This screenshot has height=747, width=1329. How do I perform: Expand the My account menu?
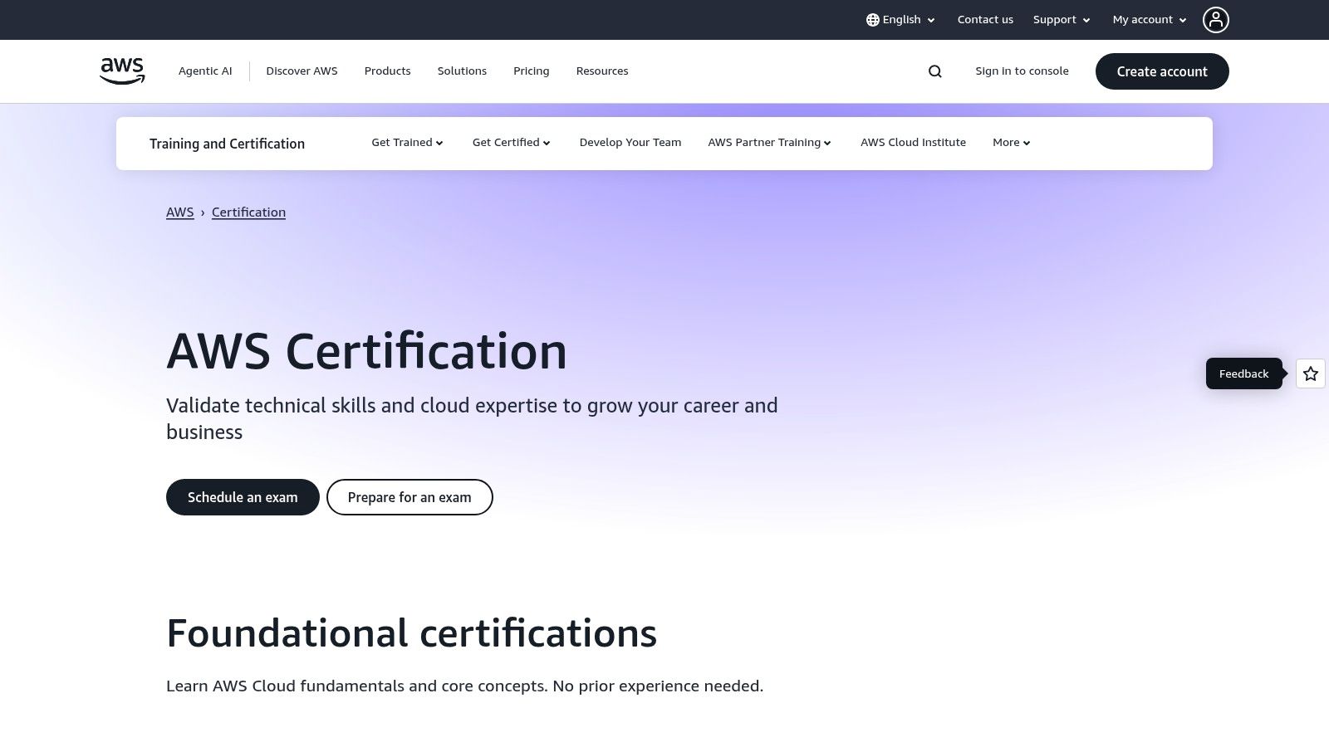pos(1150,20)
